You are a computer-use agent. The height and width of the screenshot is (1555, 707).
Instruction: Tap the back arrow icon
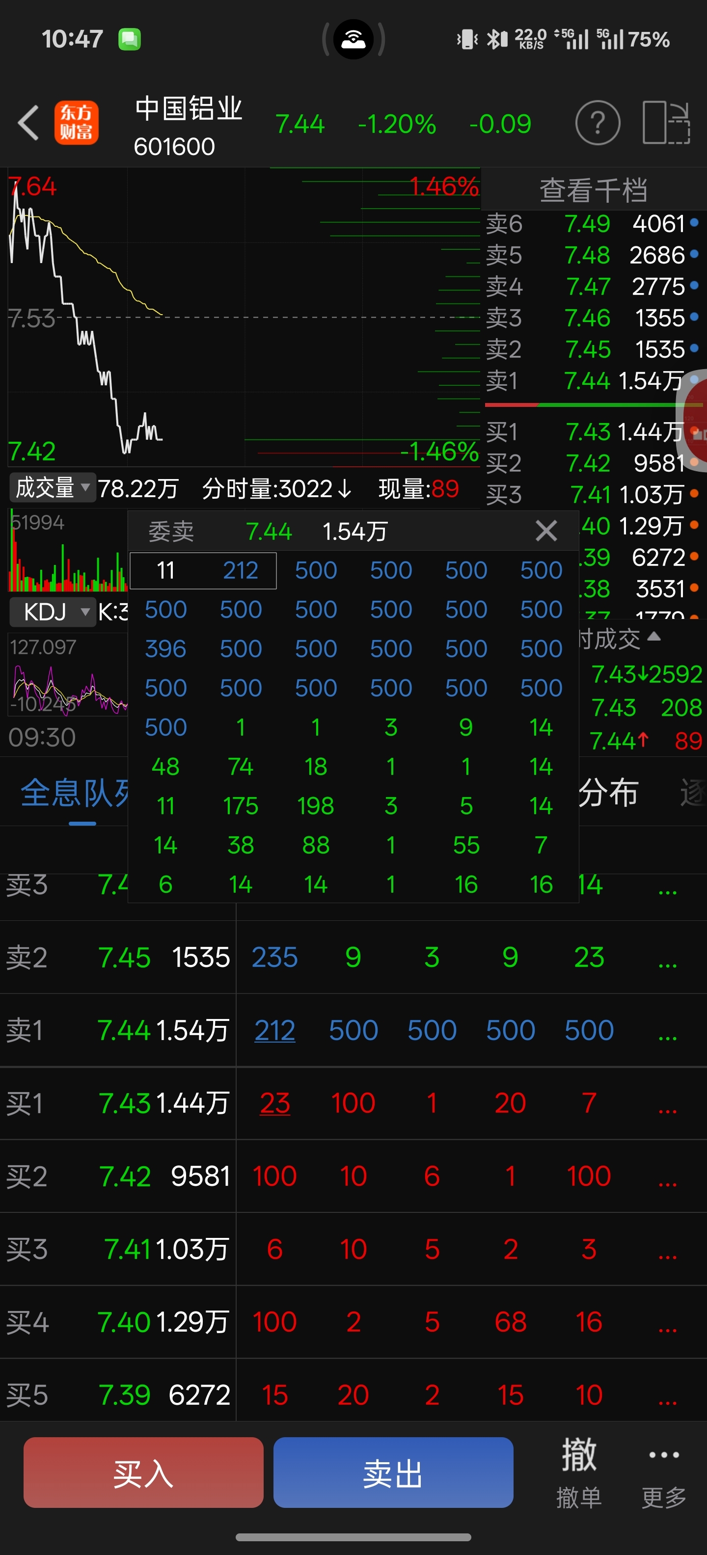[28, 123]
